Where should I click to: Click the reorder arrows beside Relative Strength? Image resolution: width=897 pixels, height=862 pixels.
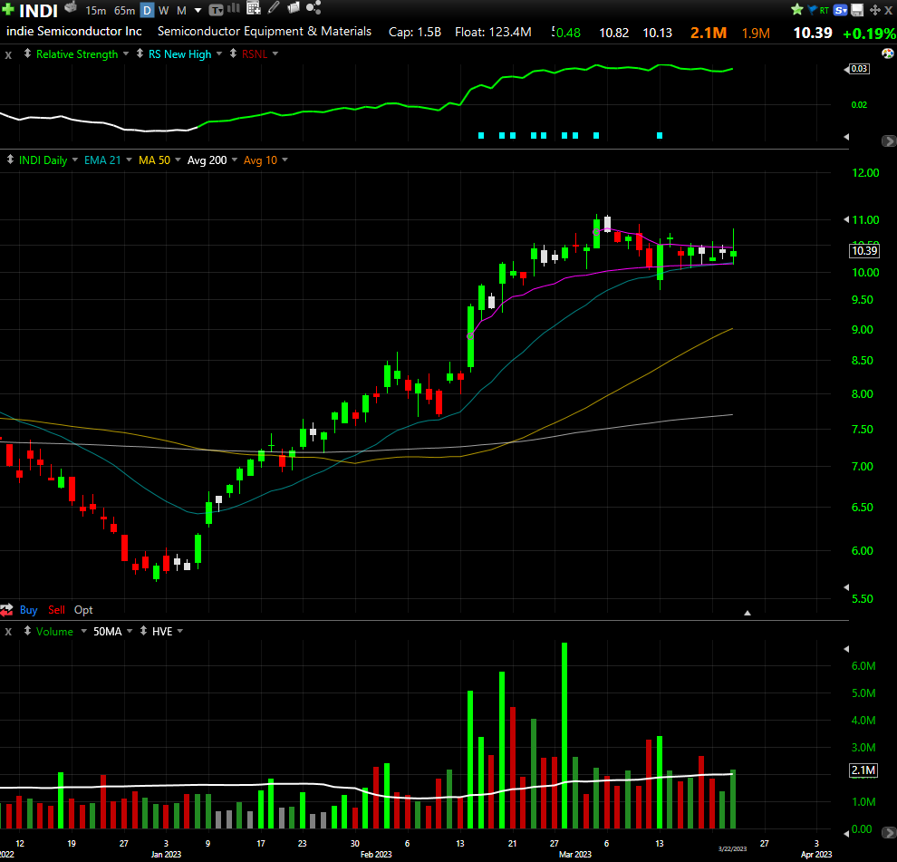pos(27,53)
